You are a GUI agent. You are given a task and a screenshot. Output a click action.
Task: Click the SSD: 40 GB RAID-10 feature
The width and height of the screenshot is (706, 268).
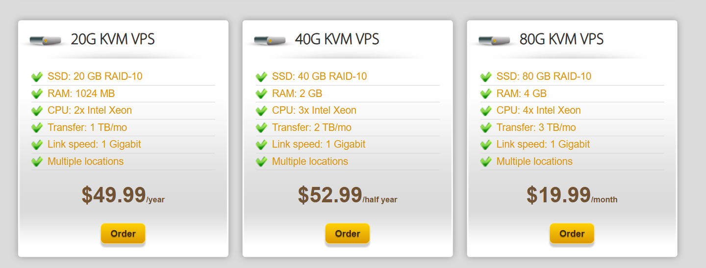tap(319, 76)
